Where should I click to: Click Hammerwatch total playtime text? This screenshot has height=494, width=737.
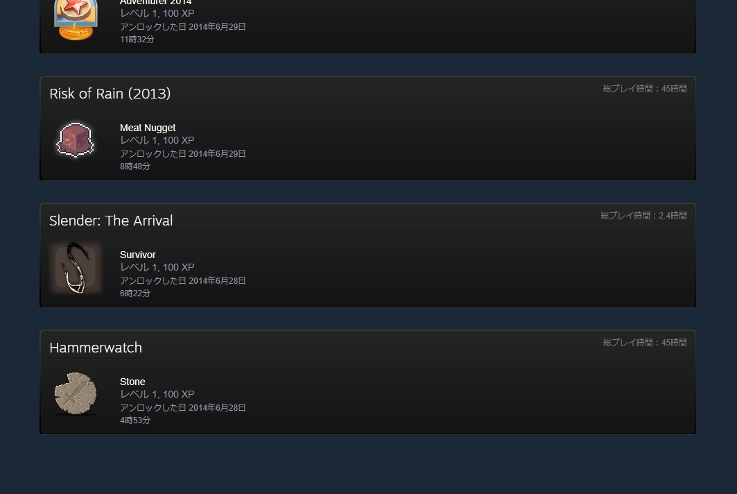[645, 343]
